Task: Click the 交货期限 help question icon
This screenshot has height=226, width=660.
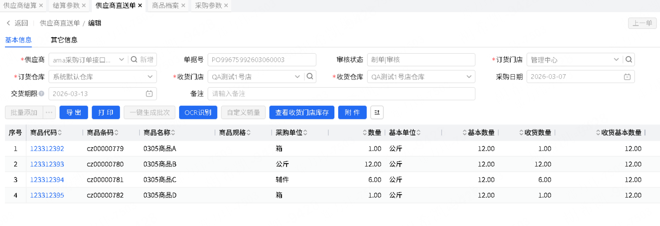Action: [41, 94]
